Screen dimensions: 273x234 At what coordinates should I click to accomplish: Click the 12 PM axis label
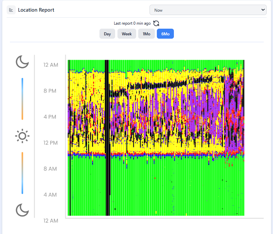point(51,143)
